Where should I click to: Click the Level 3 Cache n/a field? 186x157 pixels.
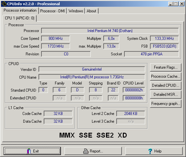click(x=131, y=121)
